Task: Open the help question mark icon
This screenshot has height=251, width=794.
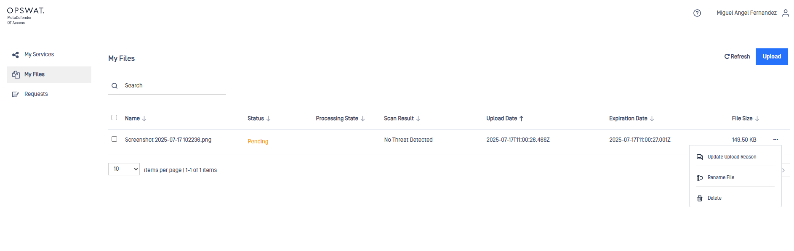Action: 697,13
